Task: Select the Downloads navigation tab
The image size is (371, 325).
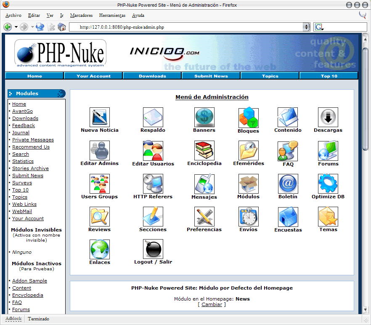Action: point(152,76)
